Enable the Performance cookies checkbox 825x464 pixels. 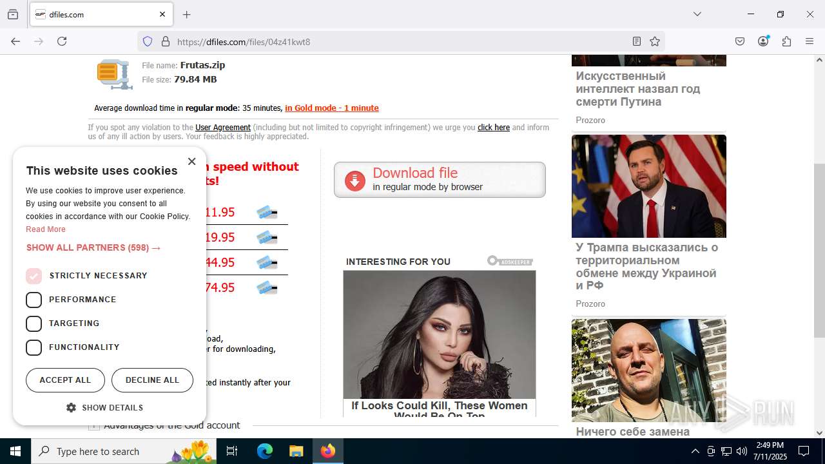point(34,300)
